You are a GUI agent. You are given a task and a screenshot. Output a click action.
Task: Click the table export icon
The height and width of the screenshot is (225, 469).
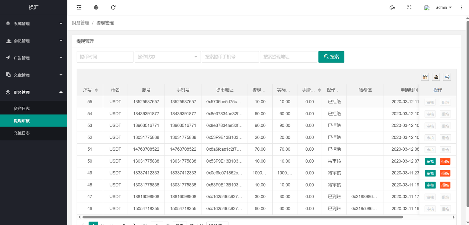point(436,77)
